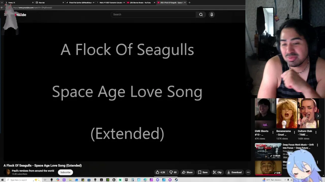The width and height of the screenshot is (325, 182).
Task: Open the Bananarama Cruel short thumbnail
Action: [287, 113]
